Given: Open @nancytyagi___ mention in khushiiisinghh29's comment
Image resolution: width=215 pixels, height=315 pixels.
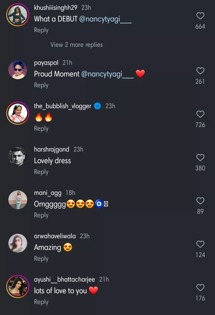Looking at the screenshot, I should (x=105, y=19).
